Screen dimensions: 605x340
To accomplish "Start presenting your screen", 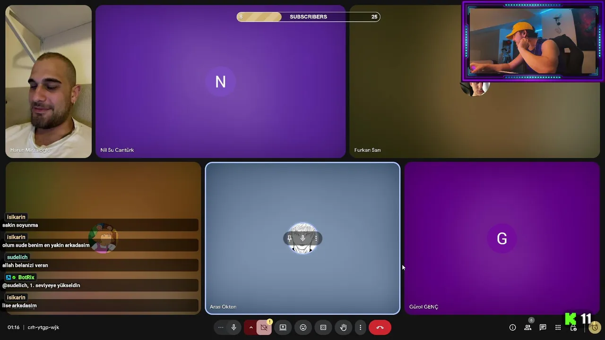I will tap(283, 327).
